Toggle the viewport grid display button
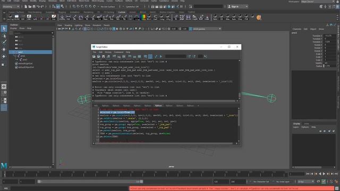This screenshot has width=340, height=191. click(x=85, y=29)
